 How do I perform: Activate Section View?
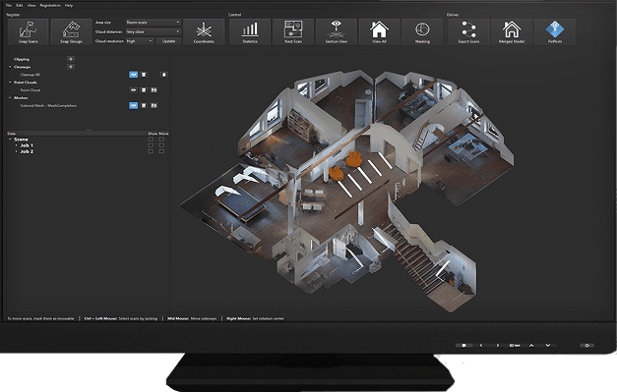[336, 31]
